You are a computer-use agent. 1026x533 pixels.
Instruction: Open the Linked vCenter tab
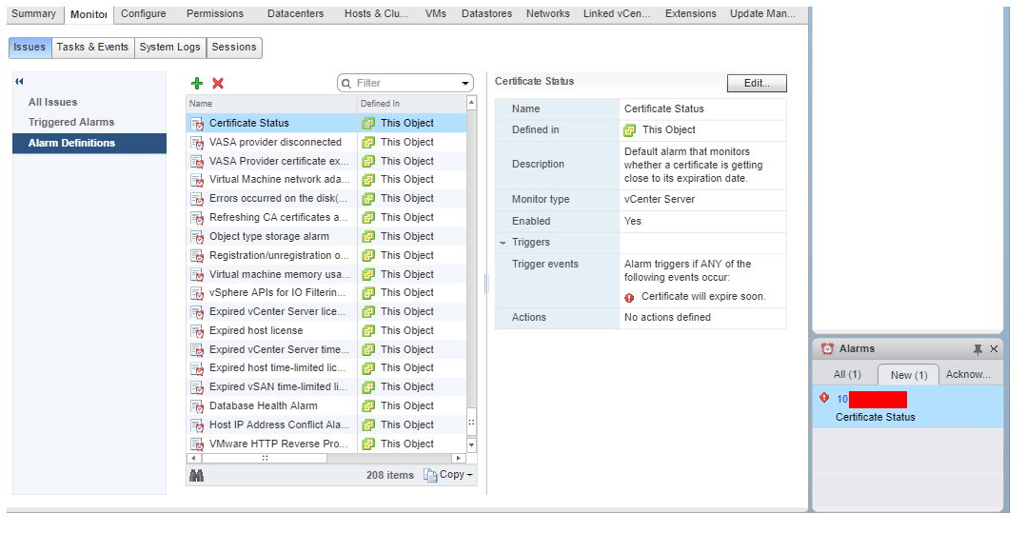point(617,13)
